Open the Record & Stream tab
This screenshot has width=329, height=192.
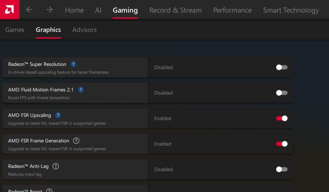pyautogui.click(x=175, y=10)
